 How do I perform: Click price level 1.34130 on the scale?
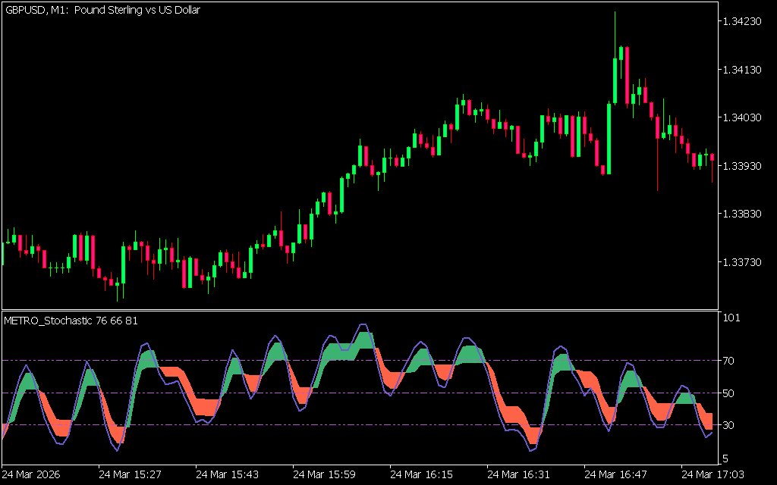pyautogui.click(x=741, y=70)
